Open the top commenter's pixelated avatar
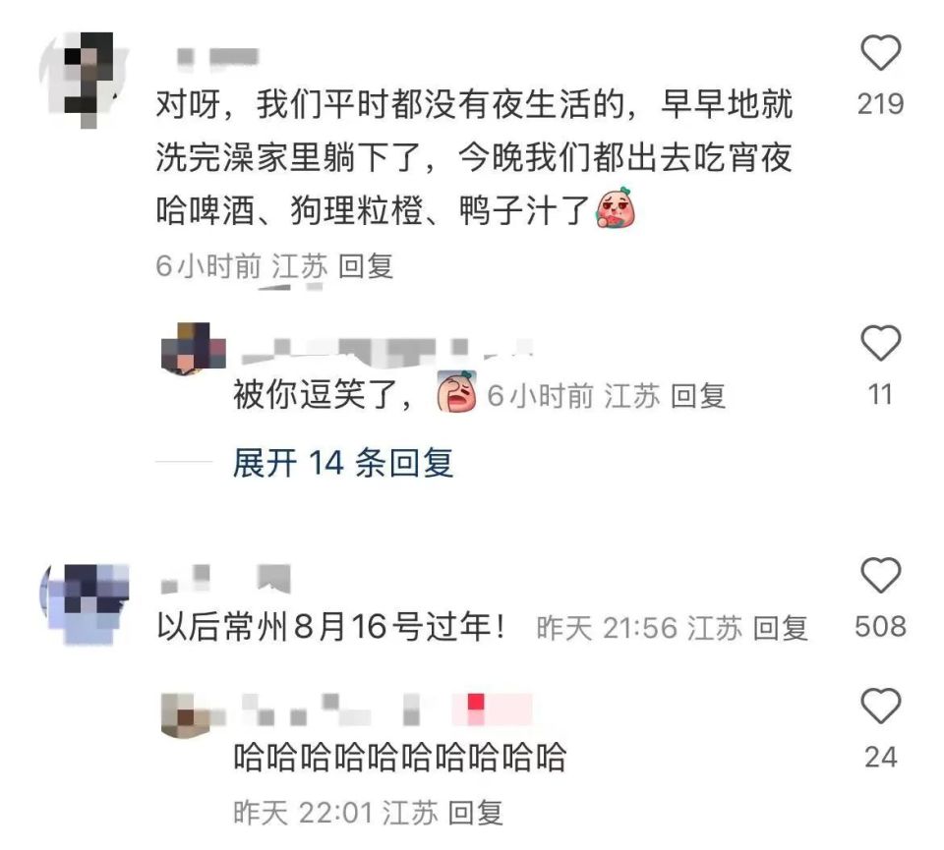 pos(85,80)
